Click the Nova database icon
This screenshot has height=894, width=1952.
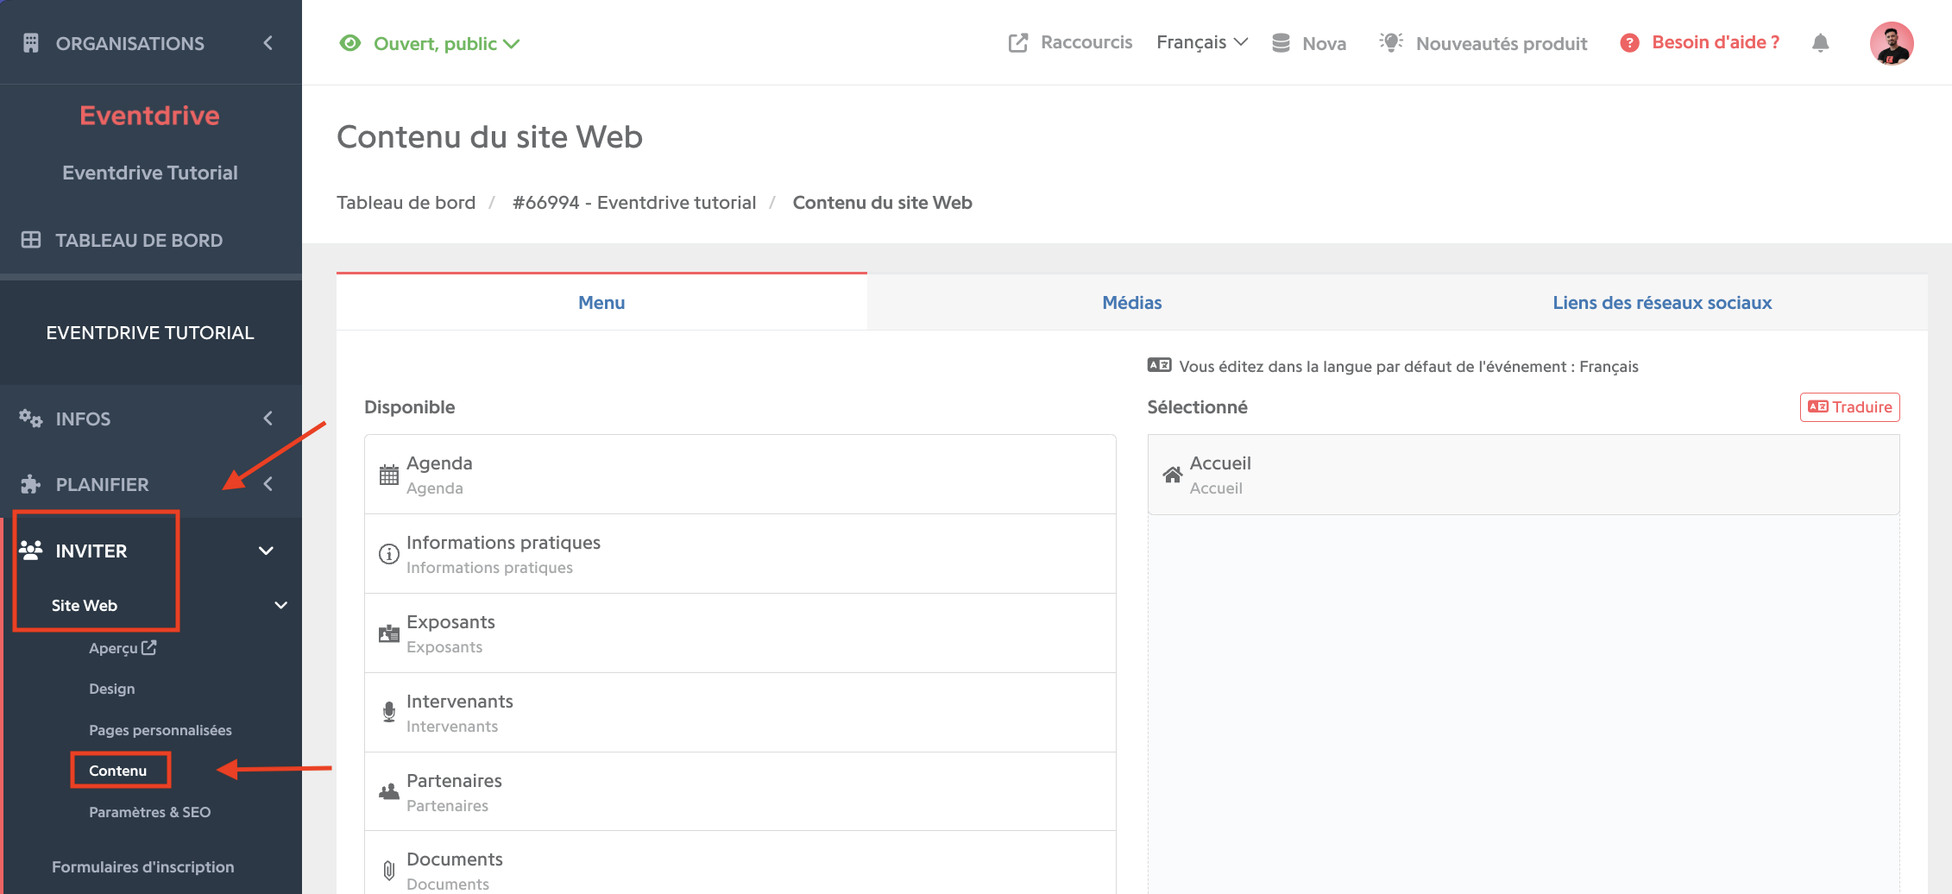coord(1281,43)
